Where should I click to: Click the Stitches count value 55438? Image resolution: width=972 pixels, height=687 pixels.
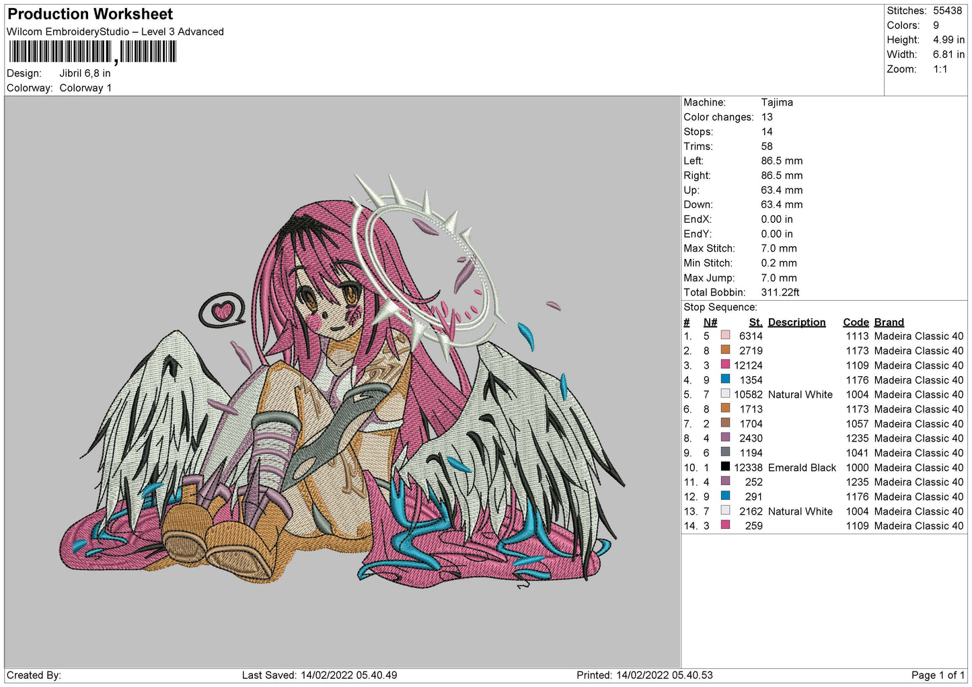coord(947,11)
